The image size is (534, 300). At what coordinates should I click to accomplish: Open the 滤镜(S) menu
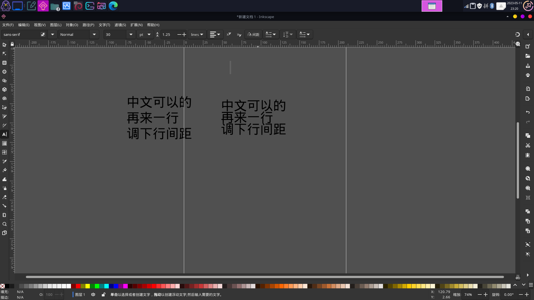(120, 25)
